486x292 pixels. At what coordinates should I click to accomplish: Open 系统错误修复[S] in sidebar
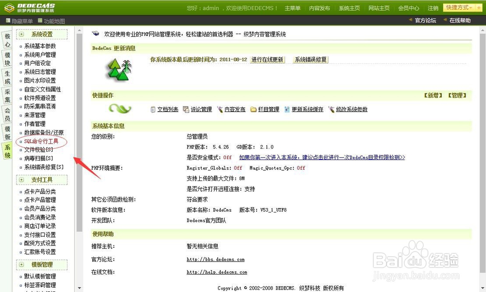point(44,167)
